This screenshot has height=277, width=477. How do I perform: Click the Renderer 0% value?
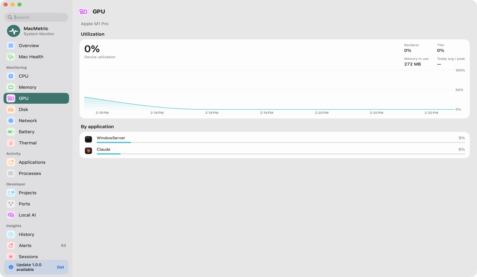pos(408,51)
